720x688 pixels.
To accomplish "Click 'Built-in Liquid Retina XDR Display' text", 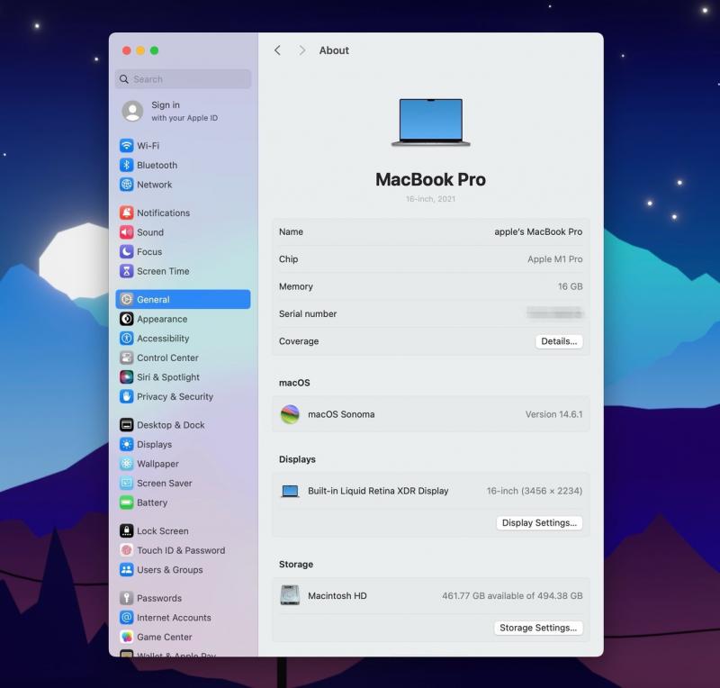I will click(378, 491).
